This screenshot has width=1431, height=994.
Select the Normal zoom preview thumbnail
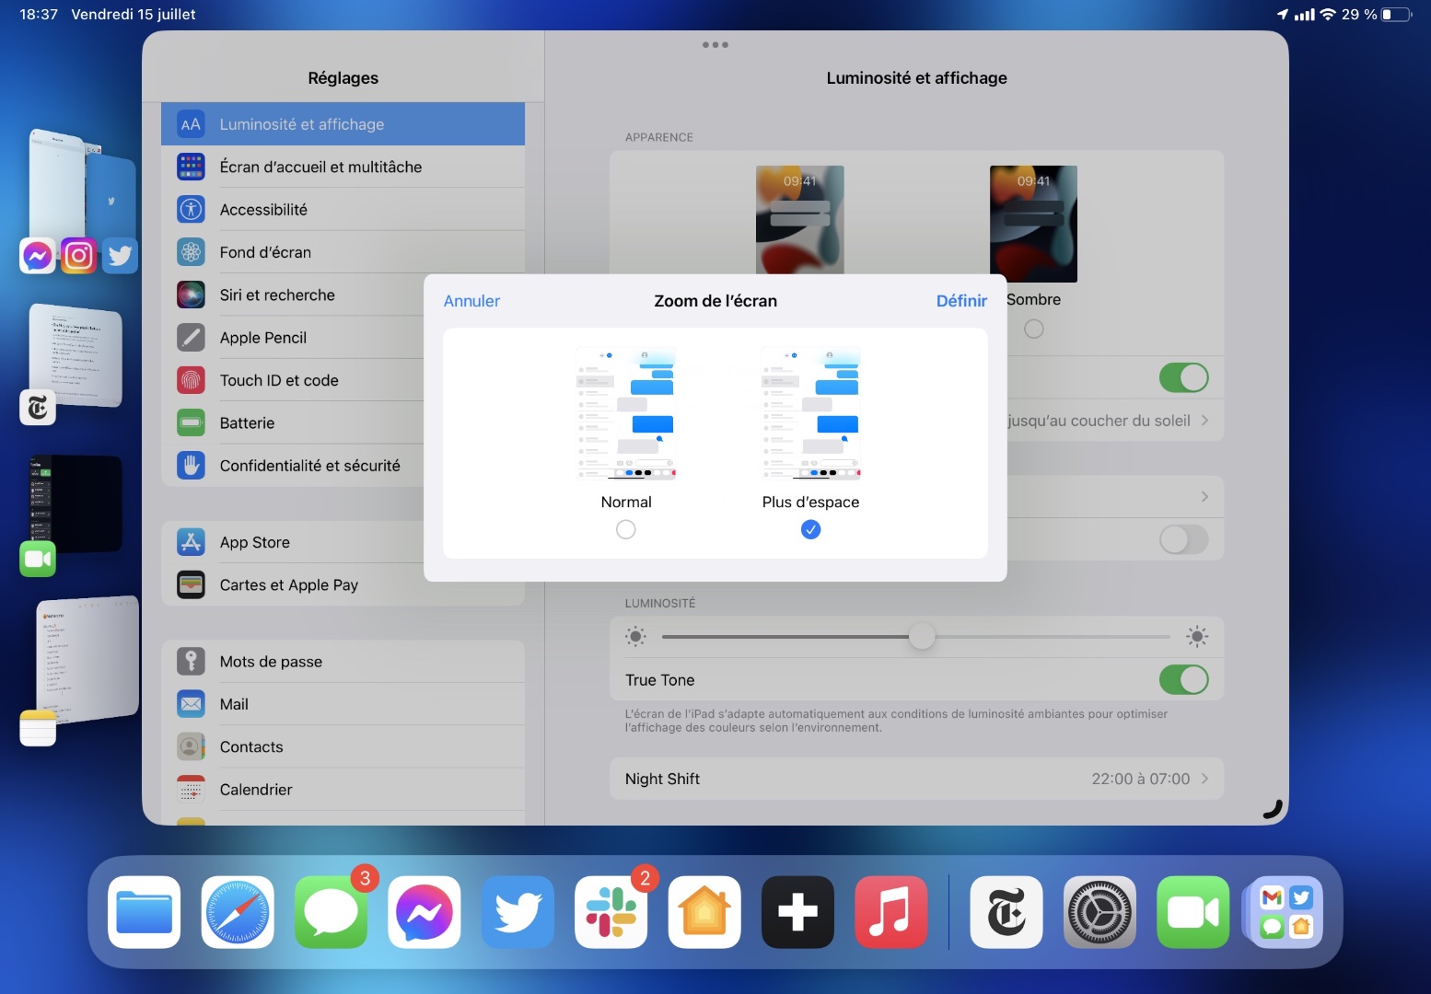(x=626, y=413)
